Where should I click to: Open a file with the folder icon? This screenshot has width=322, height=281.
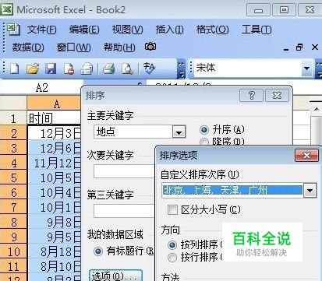click(33, 69)
